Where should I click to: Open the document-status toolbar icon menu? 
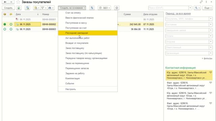pos(37,8)
